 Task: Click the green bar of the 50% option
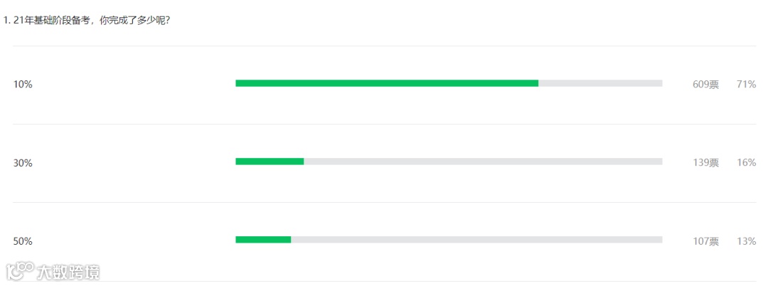point(264,240)
